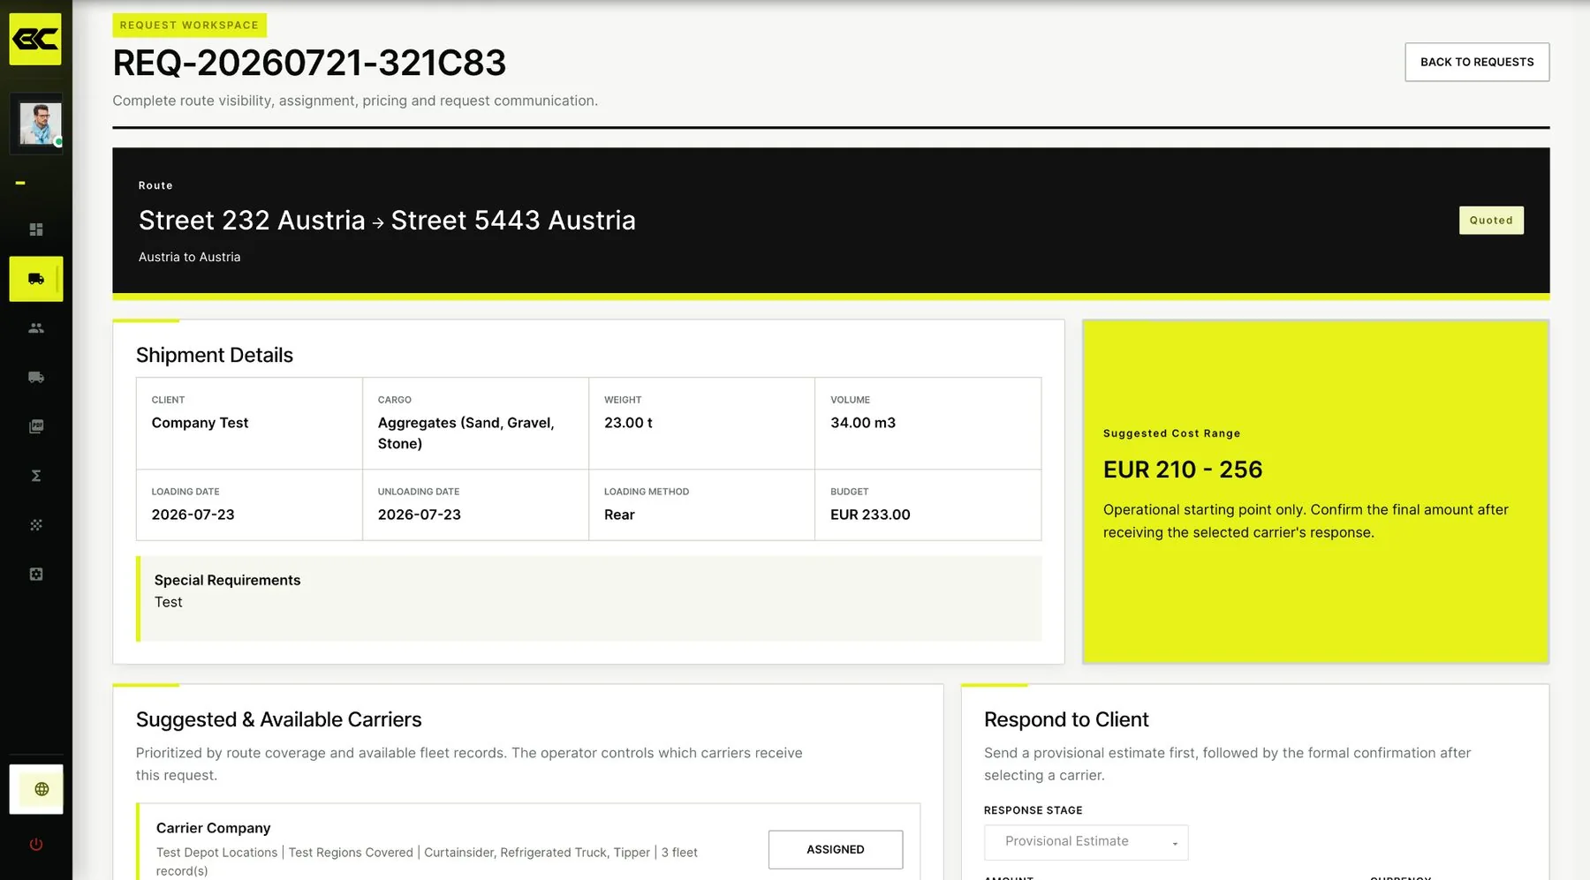The height and width of the screenshot is (880, 1590).
Task: Click the Suggested & Available Carriers heading
Action: [279, 719]
